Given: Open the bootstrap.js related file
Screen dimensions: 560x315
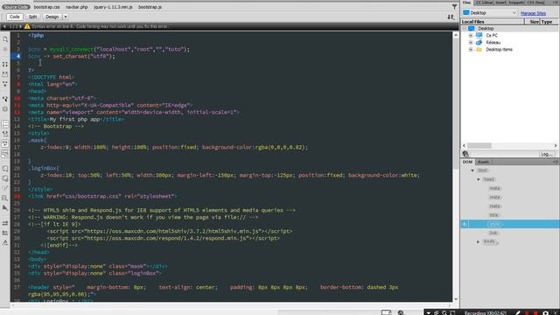Looking at the screenshot, I should coord(150,7).
